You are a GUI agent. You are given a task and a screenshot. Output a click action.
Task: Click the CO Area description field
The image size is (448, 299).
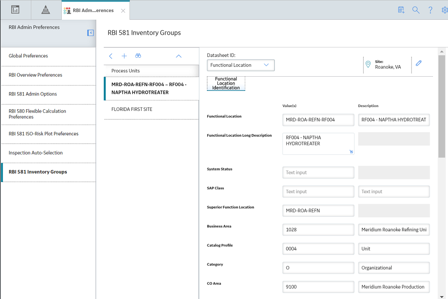pos(394,287)
